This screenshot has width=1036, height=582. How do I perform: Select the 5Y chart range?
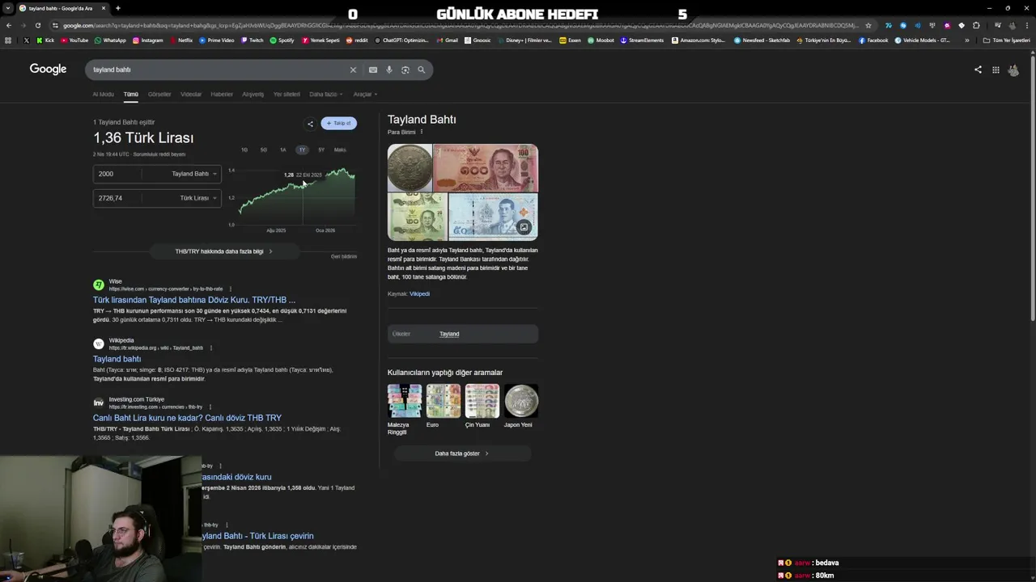321,150
